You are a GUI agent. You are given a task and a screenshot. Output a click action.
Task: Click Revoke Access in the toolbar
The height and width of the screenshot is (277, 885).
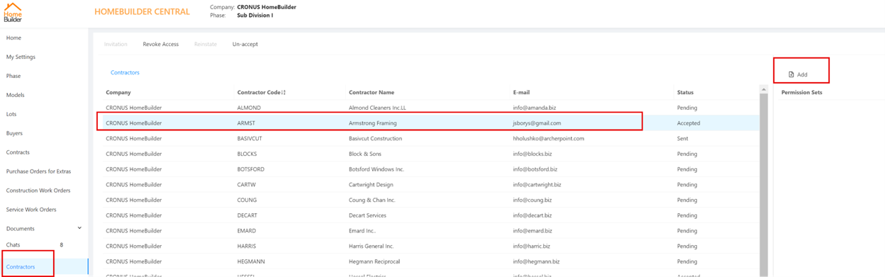tap(161, 44)
